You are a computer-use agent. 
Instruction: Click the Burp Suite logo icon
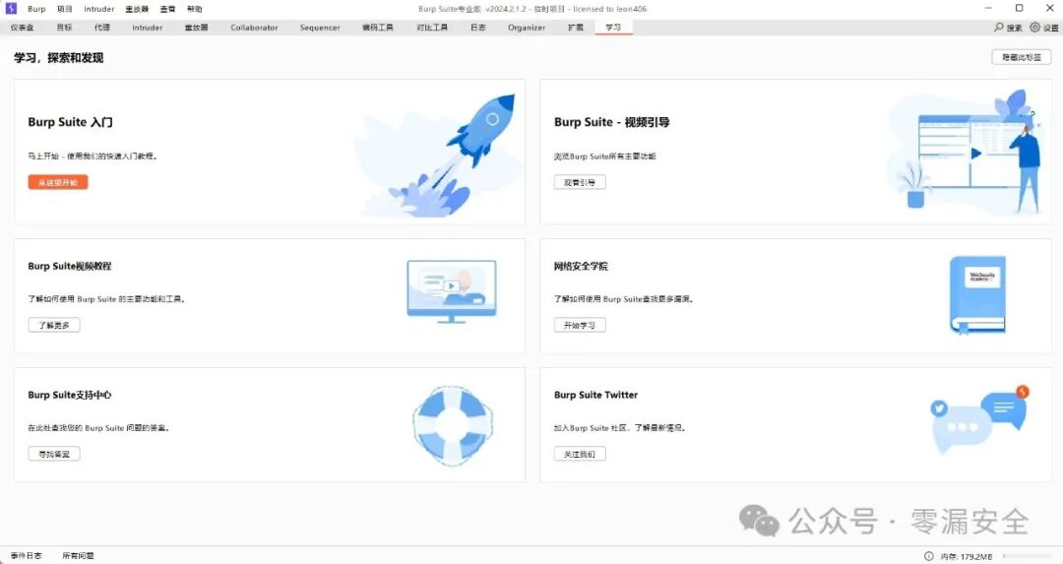pyautogui.click(x=11, y=8)
